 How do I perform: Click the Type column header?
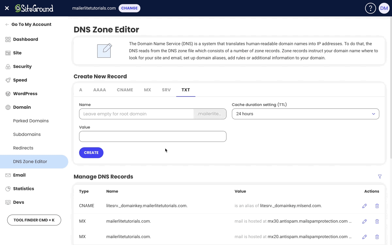pos(84,191)
